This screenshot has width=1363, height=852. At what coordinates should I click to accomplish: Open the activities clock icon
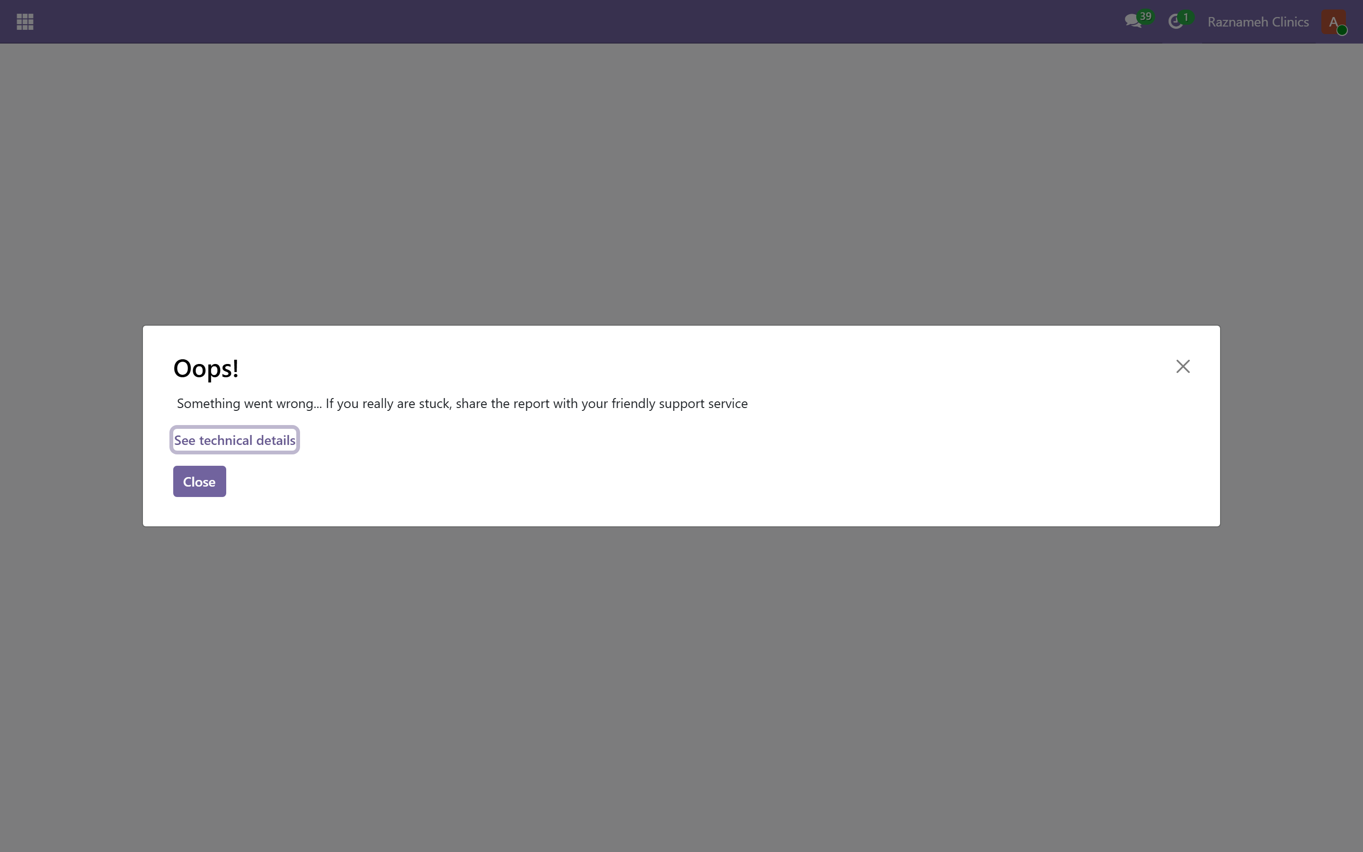[1176, 22]
